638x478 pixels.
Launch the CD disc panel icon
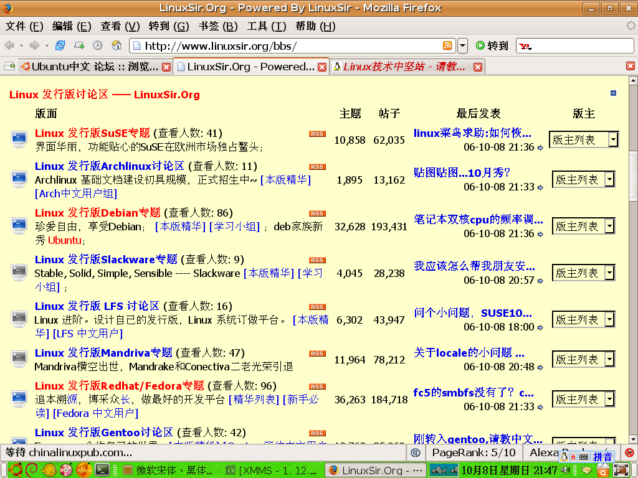[x=66, y=470]
